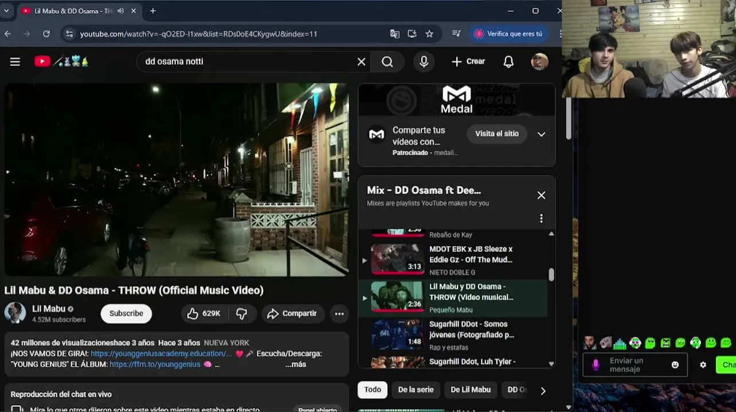Screen dimensions: 736x412
Task: Open Mix playlist three-dot options
Action: 541,219
